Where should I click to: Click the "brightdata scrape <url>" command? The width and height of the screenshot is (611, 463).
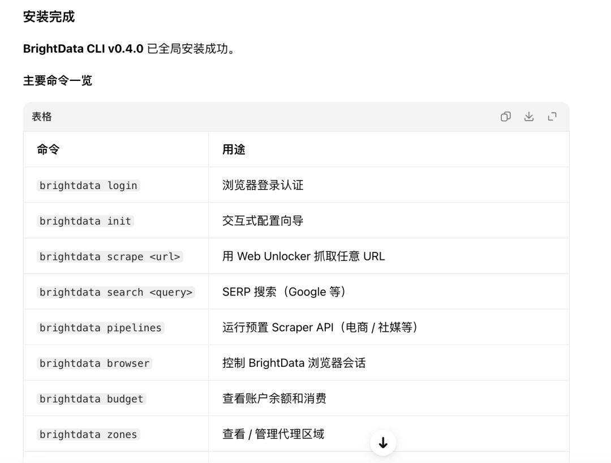pyautogui.click(x=110, y=256)
